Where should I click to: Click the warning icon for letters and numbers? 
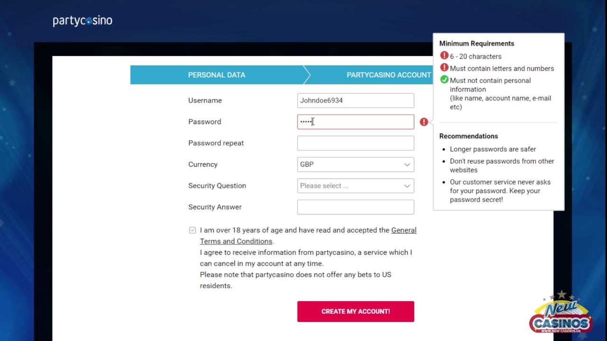[444, 68]
